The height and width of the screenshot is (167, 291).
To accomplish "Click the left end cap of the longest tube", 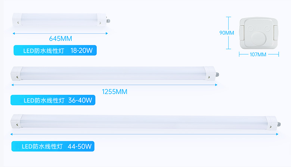I will pyautogui.click(x=16, y=121).
